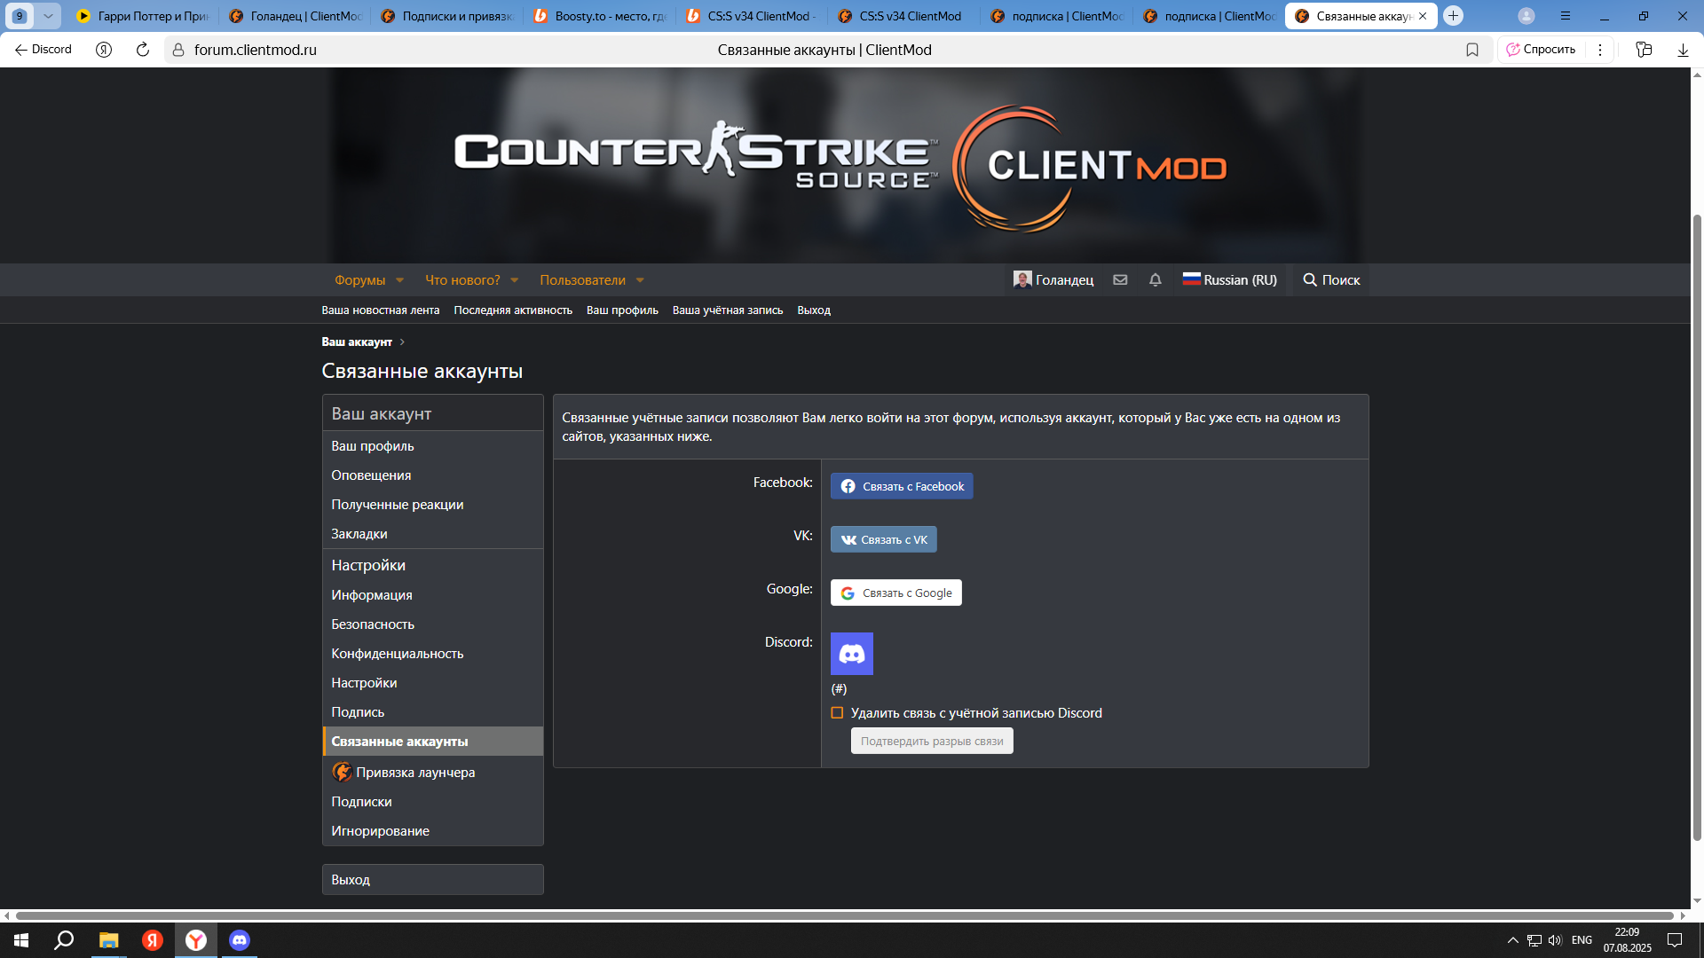Bookmark this page with the bookmark icon
Viewport: 1704px width, 958px height.
[1472, 50]
